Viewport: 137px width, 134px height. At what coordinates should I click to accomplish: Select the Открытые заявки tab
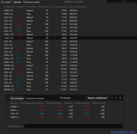(x=31, y=2)
